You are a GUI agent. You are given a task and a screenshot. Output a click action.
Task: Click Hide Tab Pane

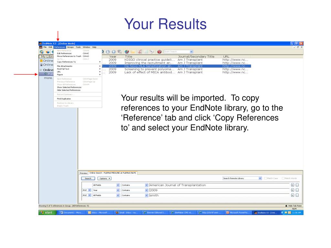tap(295, 206)
